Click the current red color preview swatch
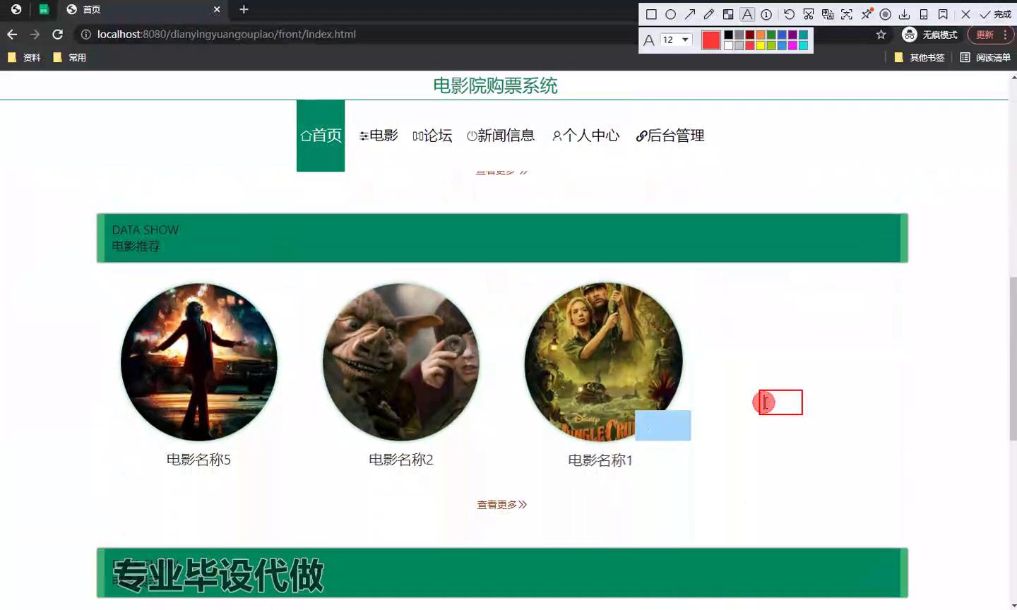 [x=711, y=40]
